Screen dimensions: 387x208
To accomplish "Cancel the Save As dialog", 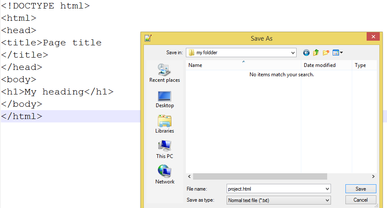I will click(x=360, y=200).
